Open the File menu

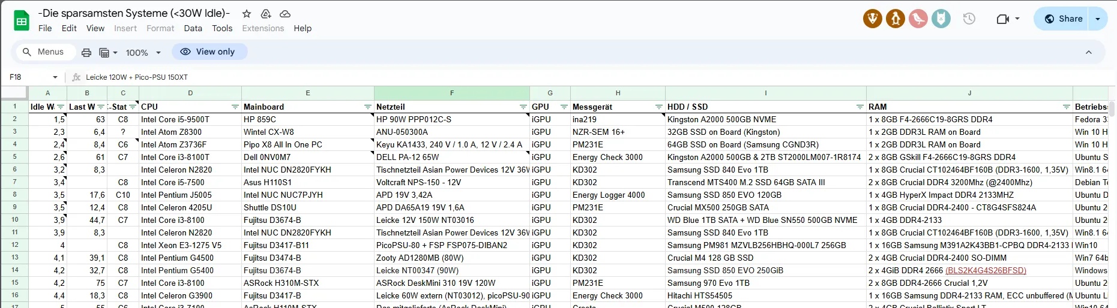(45, 28)
